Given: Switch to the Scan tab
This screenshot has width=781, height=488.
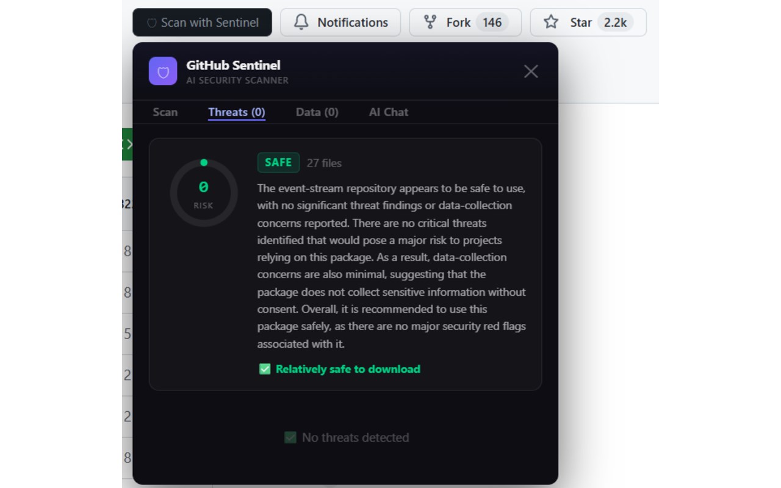Looking at the screenshot, I should pos(165,112).
